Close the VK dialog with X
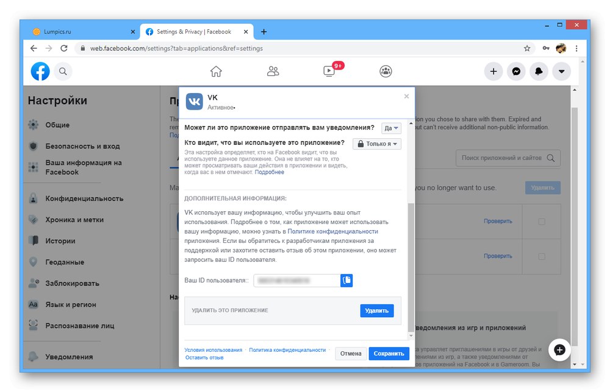This screenshot has width=610, height=392. click(406, 96)
